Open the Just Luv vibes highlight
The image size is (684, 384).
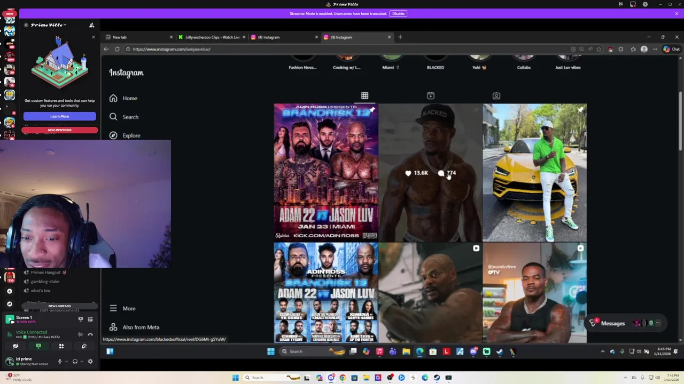[x=568, y=62]
